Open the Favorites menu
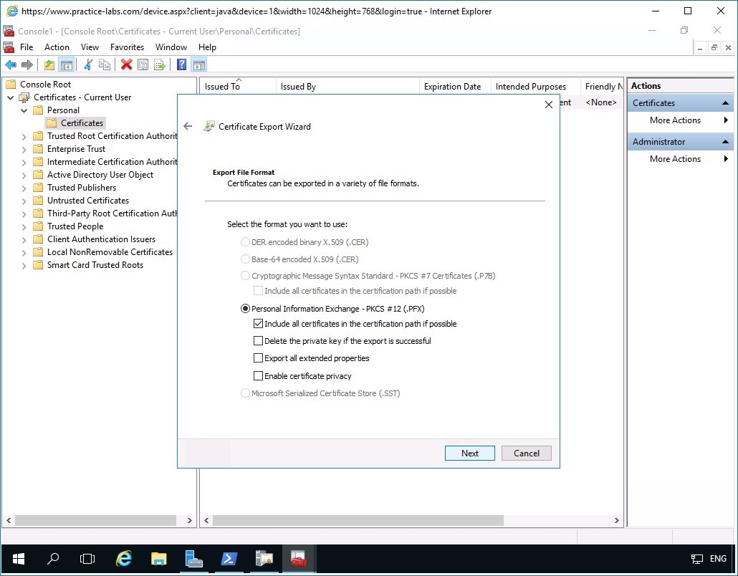Screen dimensions: 738x576 point(127,47)
